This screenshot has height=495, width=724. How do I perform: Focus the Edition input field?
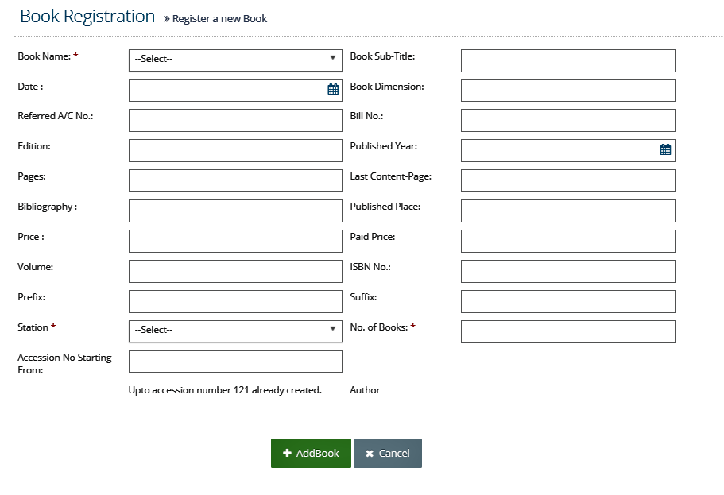click(235, 150)
